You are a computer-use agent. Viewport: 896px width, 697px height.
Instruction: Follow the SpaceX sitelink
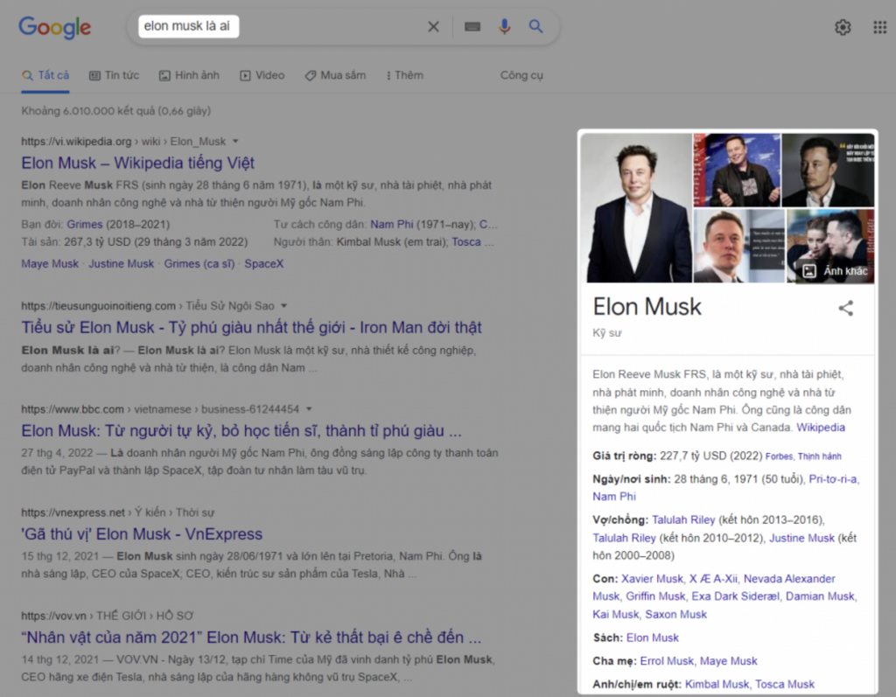click(x=264, y=264)
